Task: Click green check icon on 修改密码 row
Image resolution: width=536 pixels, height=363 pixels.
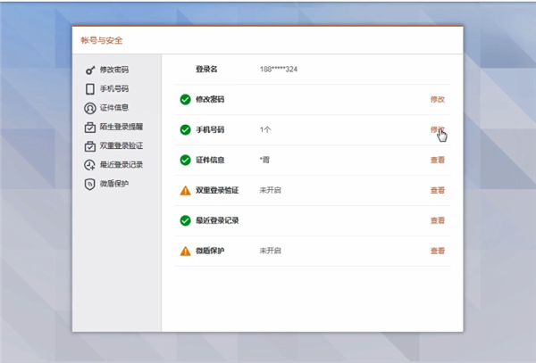Action: tap(185, 100)
